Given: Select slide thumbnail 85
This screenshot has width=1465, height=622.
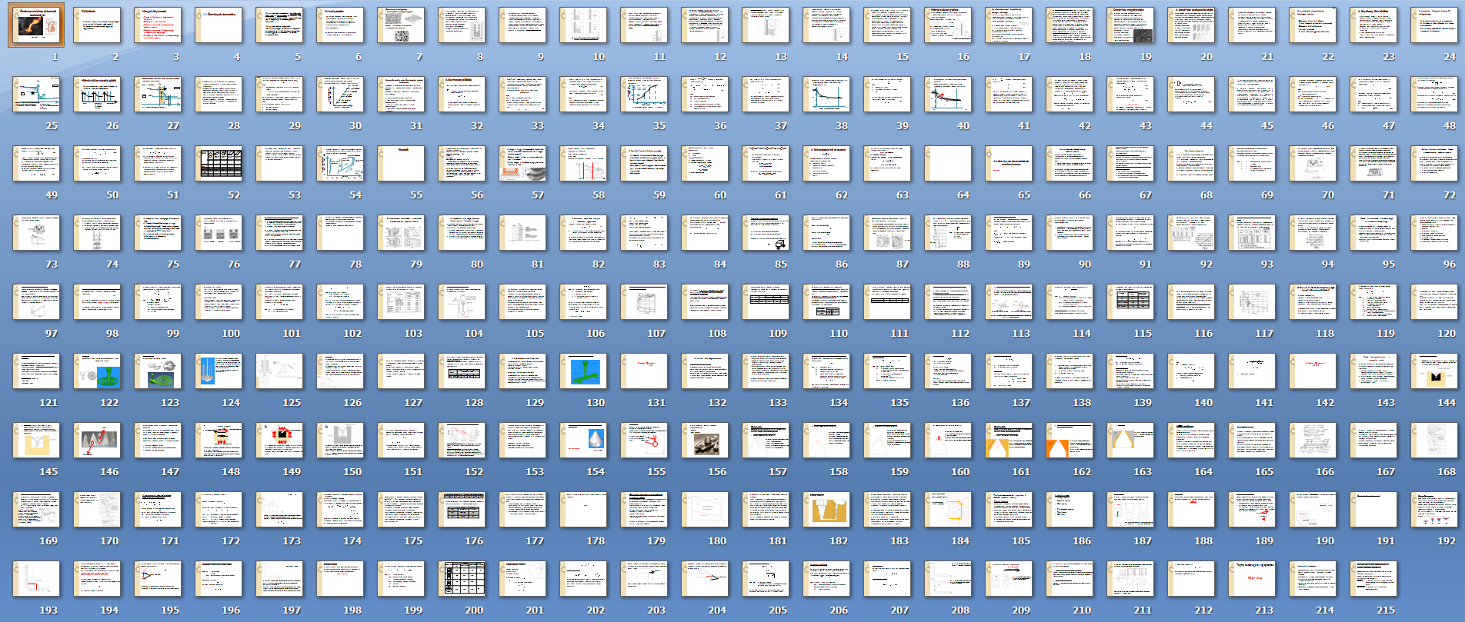Looking at the screenshot, I should point(766,233).
